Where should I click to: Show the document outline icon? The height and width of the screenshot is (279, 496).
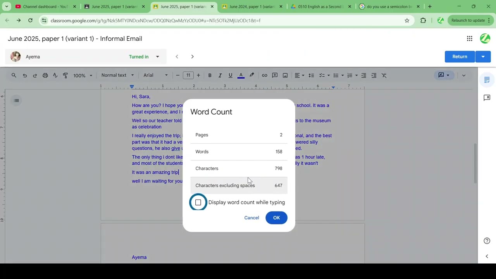[x=16, y=100]
